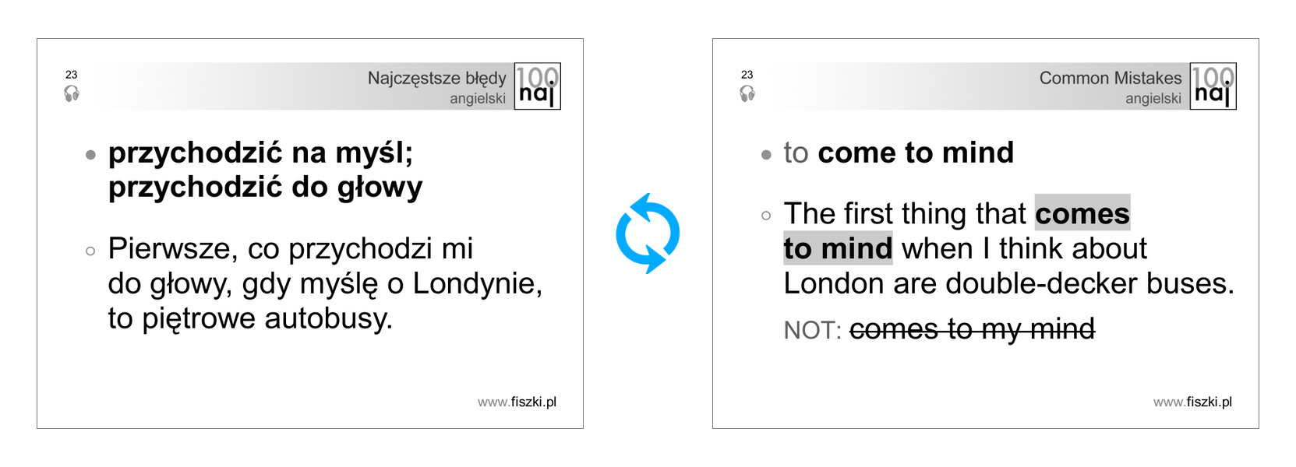Click the 100 naj logo on Polish card
Image resolution: width=1296 pixels, height=467 pixels.
[537, 86]
